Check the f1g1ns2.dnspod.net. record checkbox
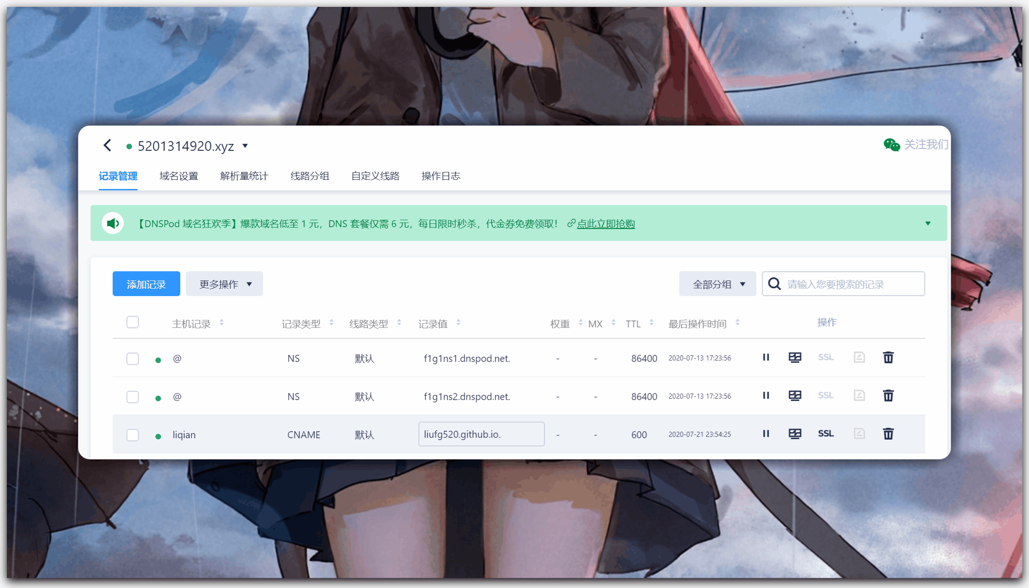The height and width of the screenshot is (588, 1029). (x=133, y=397)
